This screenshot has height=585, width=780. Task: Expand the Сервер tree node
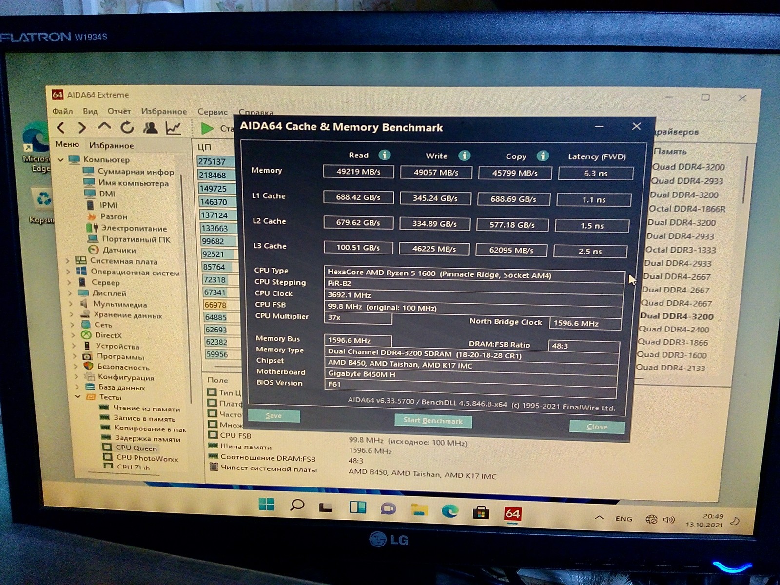tap(70, 283)
